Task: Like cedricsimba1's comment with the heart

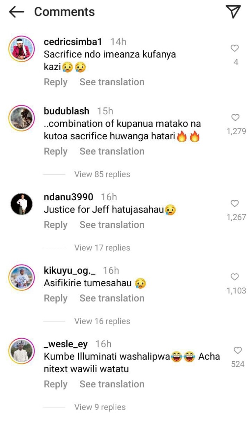Action: (x=235, y=48)
